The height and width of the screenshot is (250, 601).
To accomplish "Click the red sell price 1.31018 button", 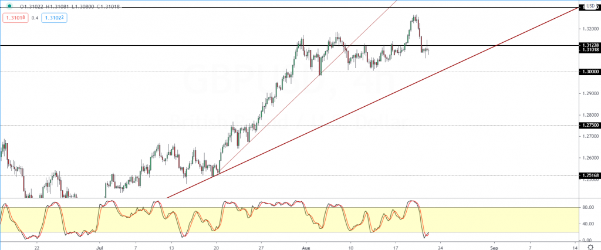I will (15, 18).
